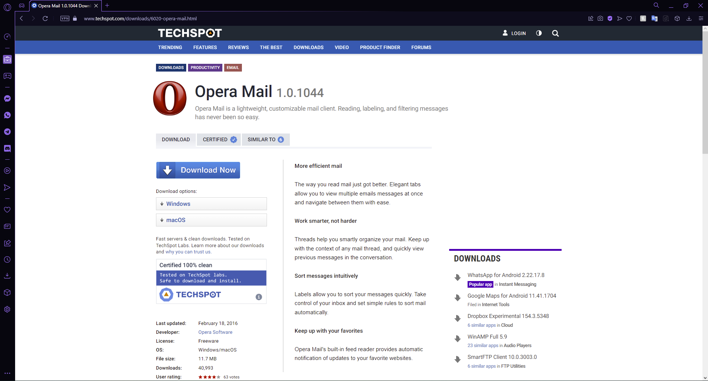Viewport: 708px width, 381px height.
Task: Open FEATURES menu item
Action: pos(205,48)
